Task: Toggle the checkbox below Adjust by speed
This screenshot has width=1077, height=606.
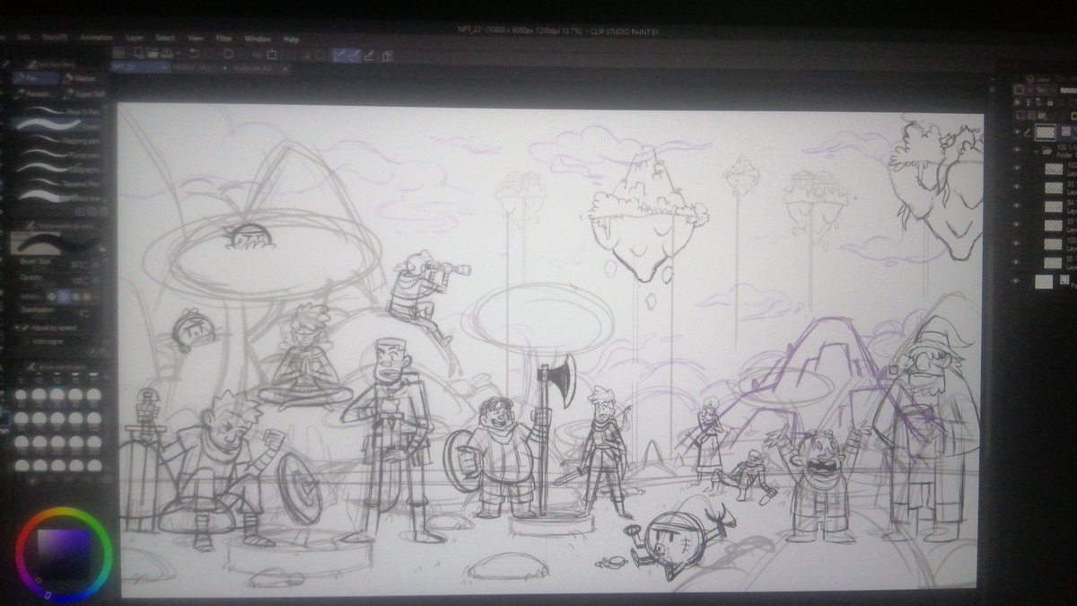Action: pyautogui.click(x=25, y=342)
